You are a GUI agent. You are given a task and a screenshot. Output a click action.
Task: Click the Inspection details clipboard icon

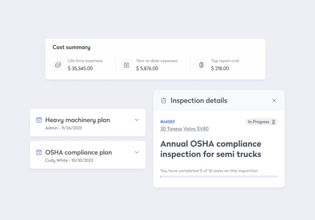[x=164, y=101]
